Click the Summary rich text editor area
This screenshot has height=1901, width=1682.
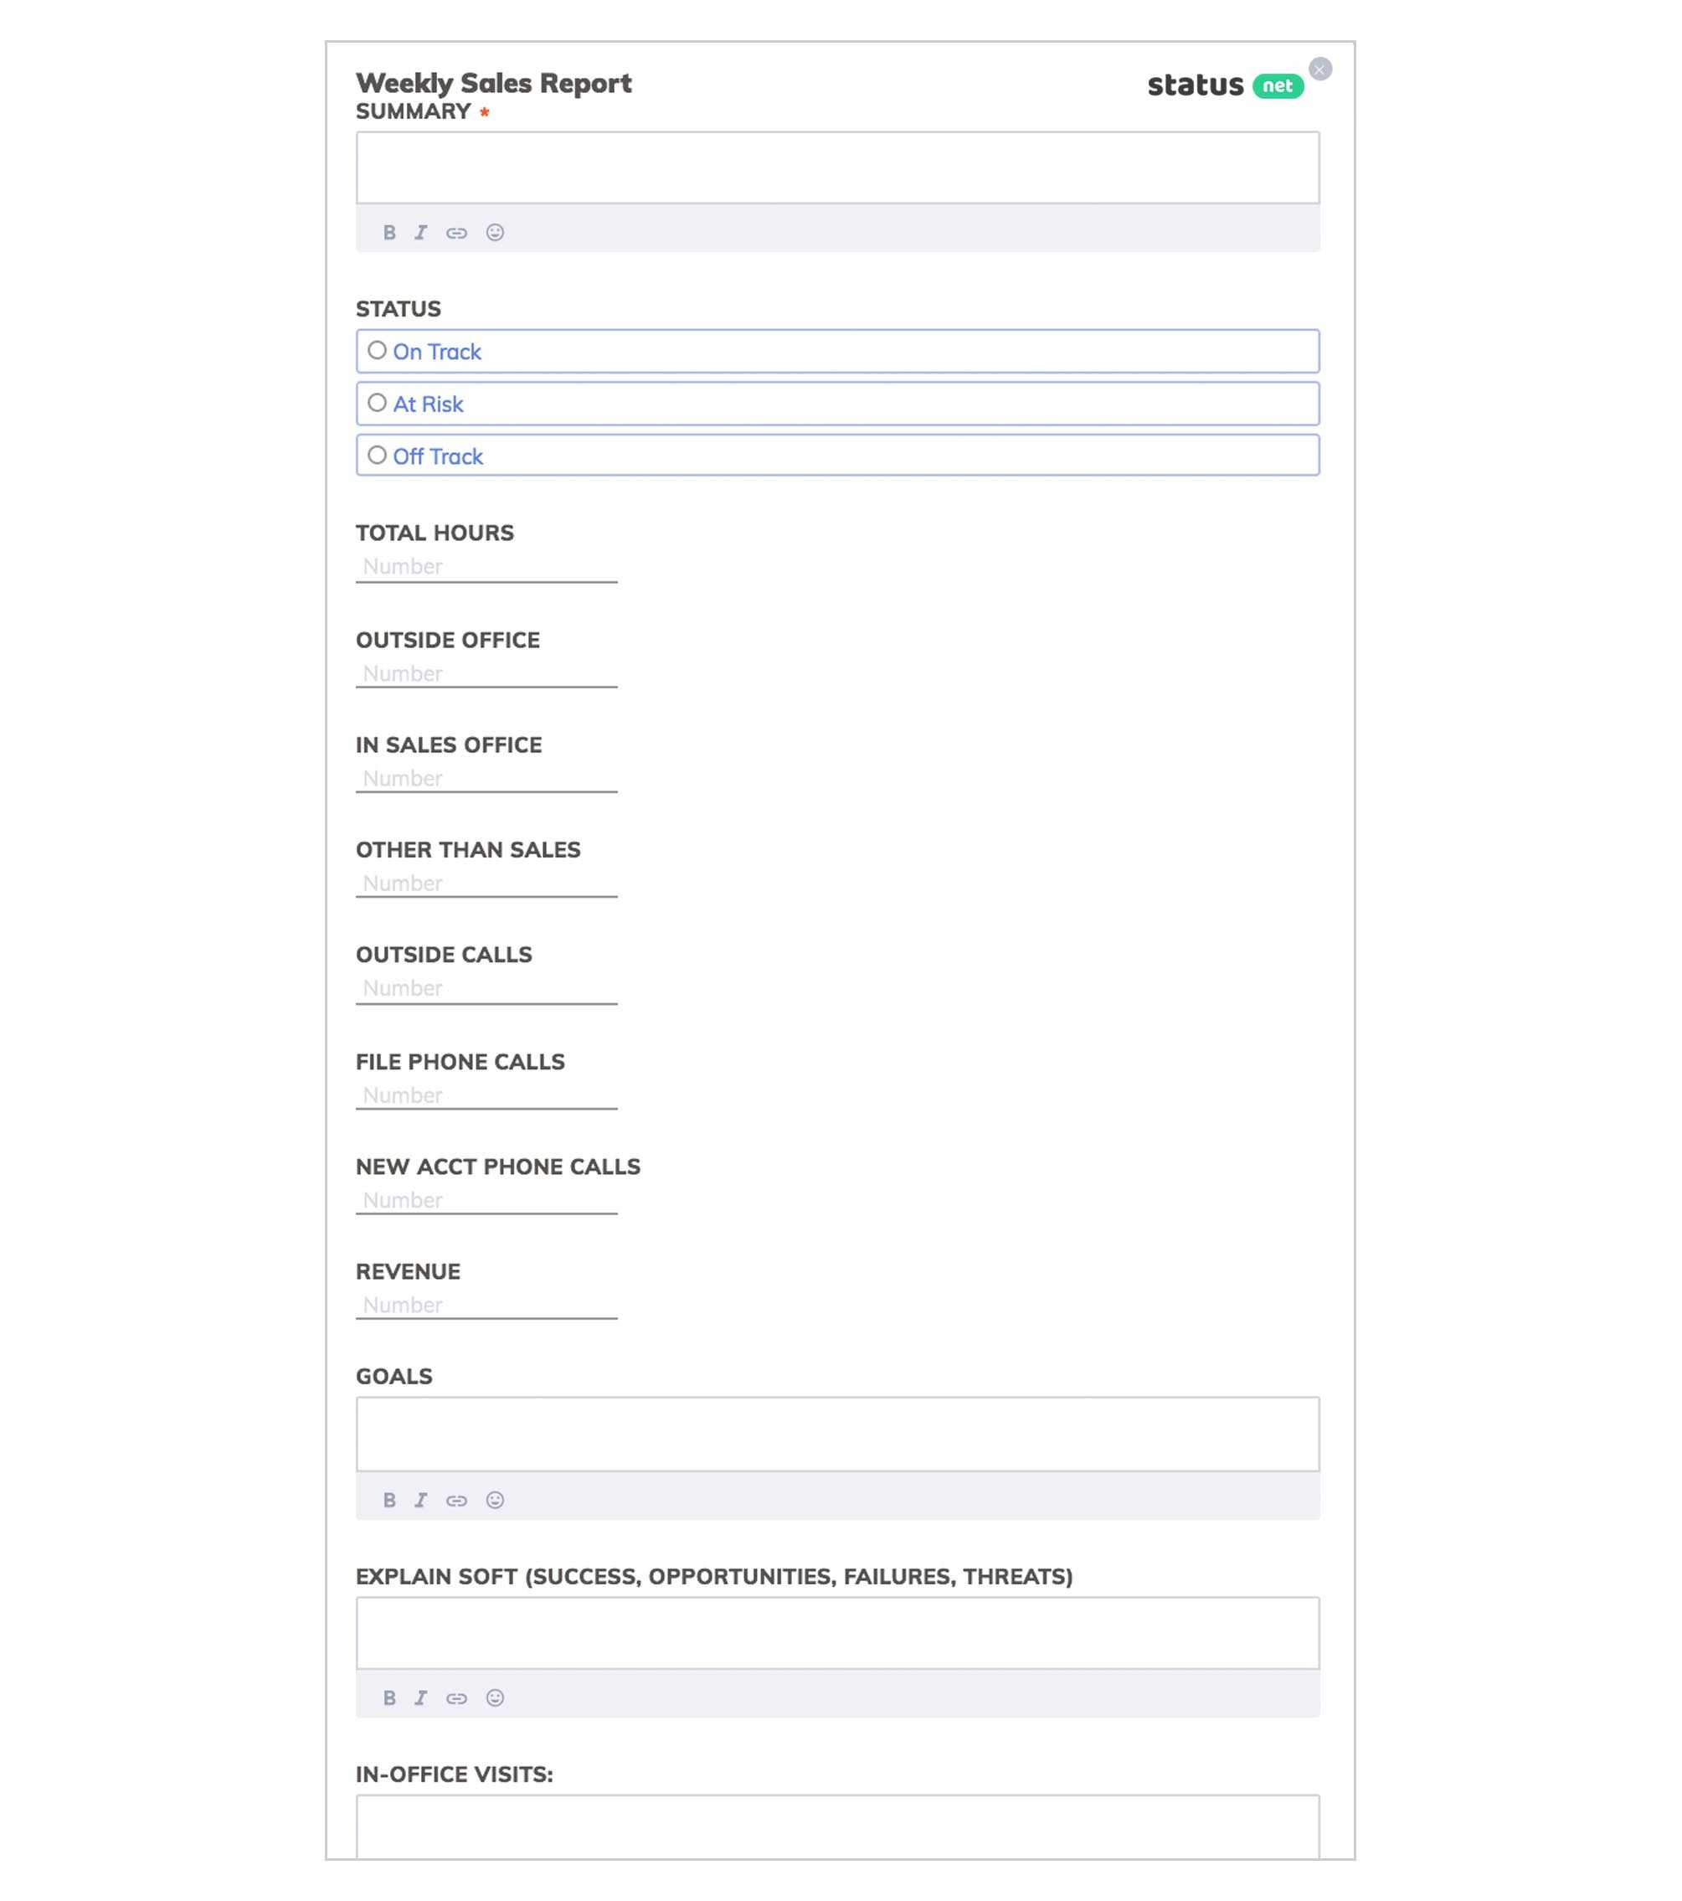tap(838, 167)
